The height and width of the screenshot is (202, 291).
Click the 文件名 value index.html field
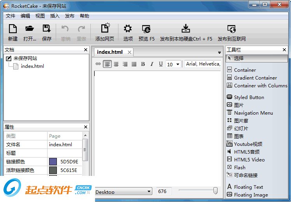tap(65, 145)
